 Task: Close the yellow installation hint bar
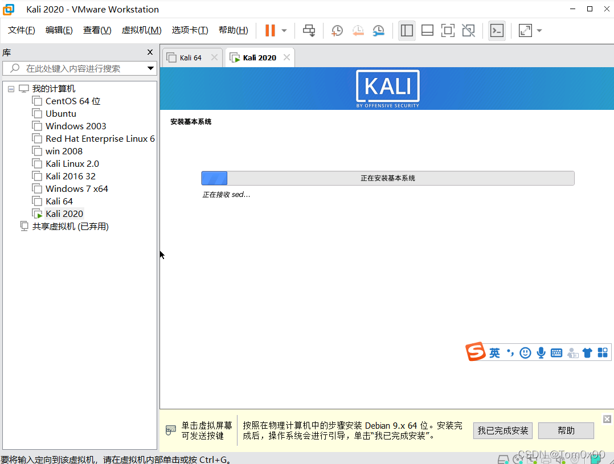click(x=607, y=420)
